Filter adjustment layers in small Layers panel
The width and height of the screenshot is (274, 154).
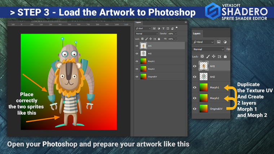coord(159,28)
